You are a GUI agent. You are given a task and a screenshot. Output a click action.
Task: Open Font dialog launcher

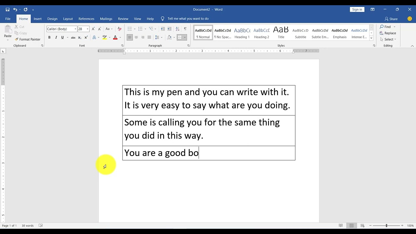[123, 45]
